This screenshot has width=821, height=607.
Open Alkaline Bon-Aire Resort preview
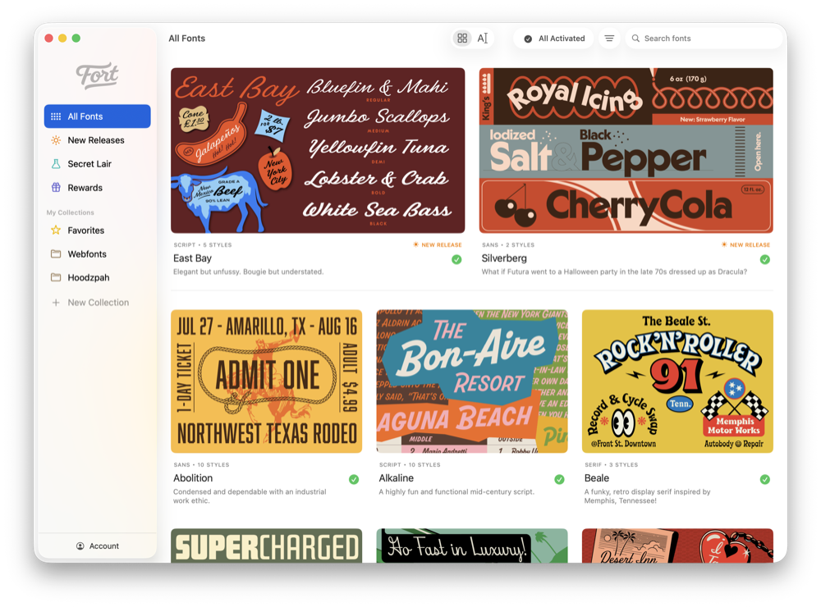point(472,381)
